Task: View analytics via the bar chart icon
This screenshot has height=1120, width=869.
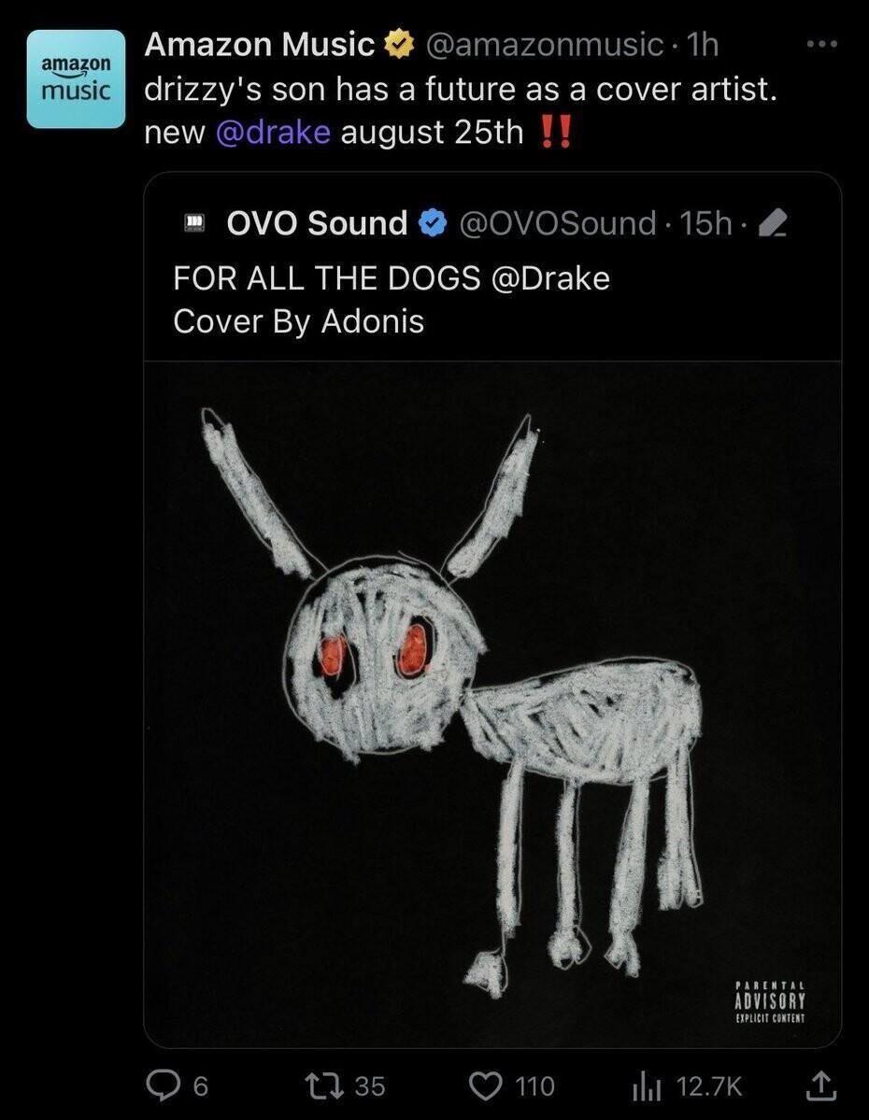Action: tap(646, 1086)
